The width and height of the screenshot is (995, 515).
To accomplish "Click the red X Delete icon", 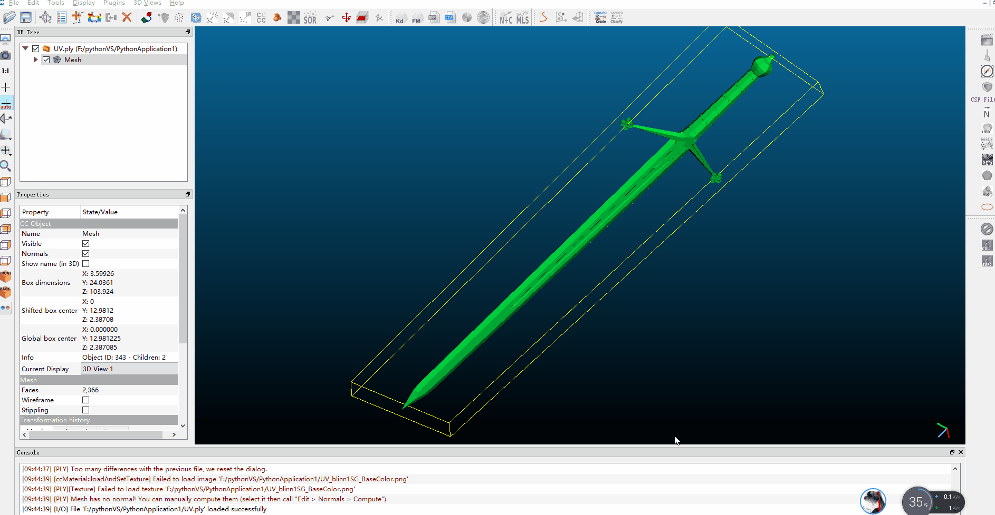I will 127,17.
